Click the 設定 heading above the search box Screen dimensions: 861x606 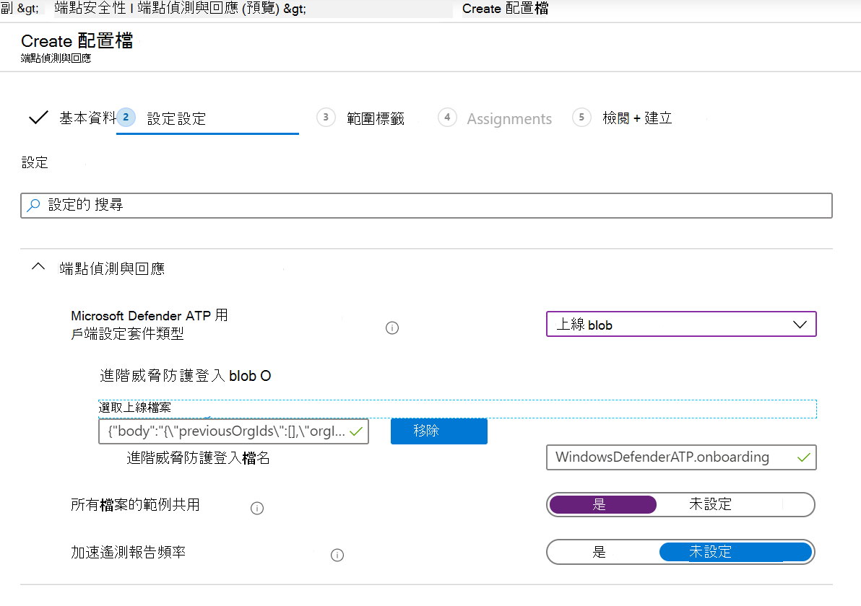click(35, 162)
